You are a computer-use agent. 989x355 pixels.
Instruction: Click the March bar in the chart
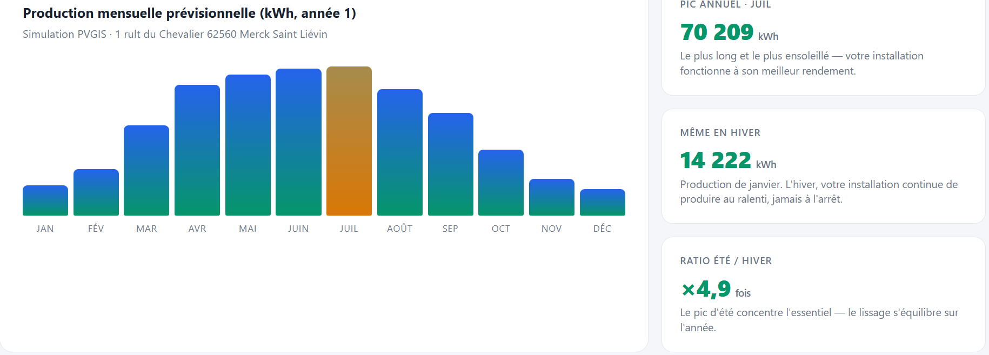pyautogui.click(x=146, y=171)
